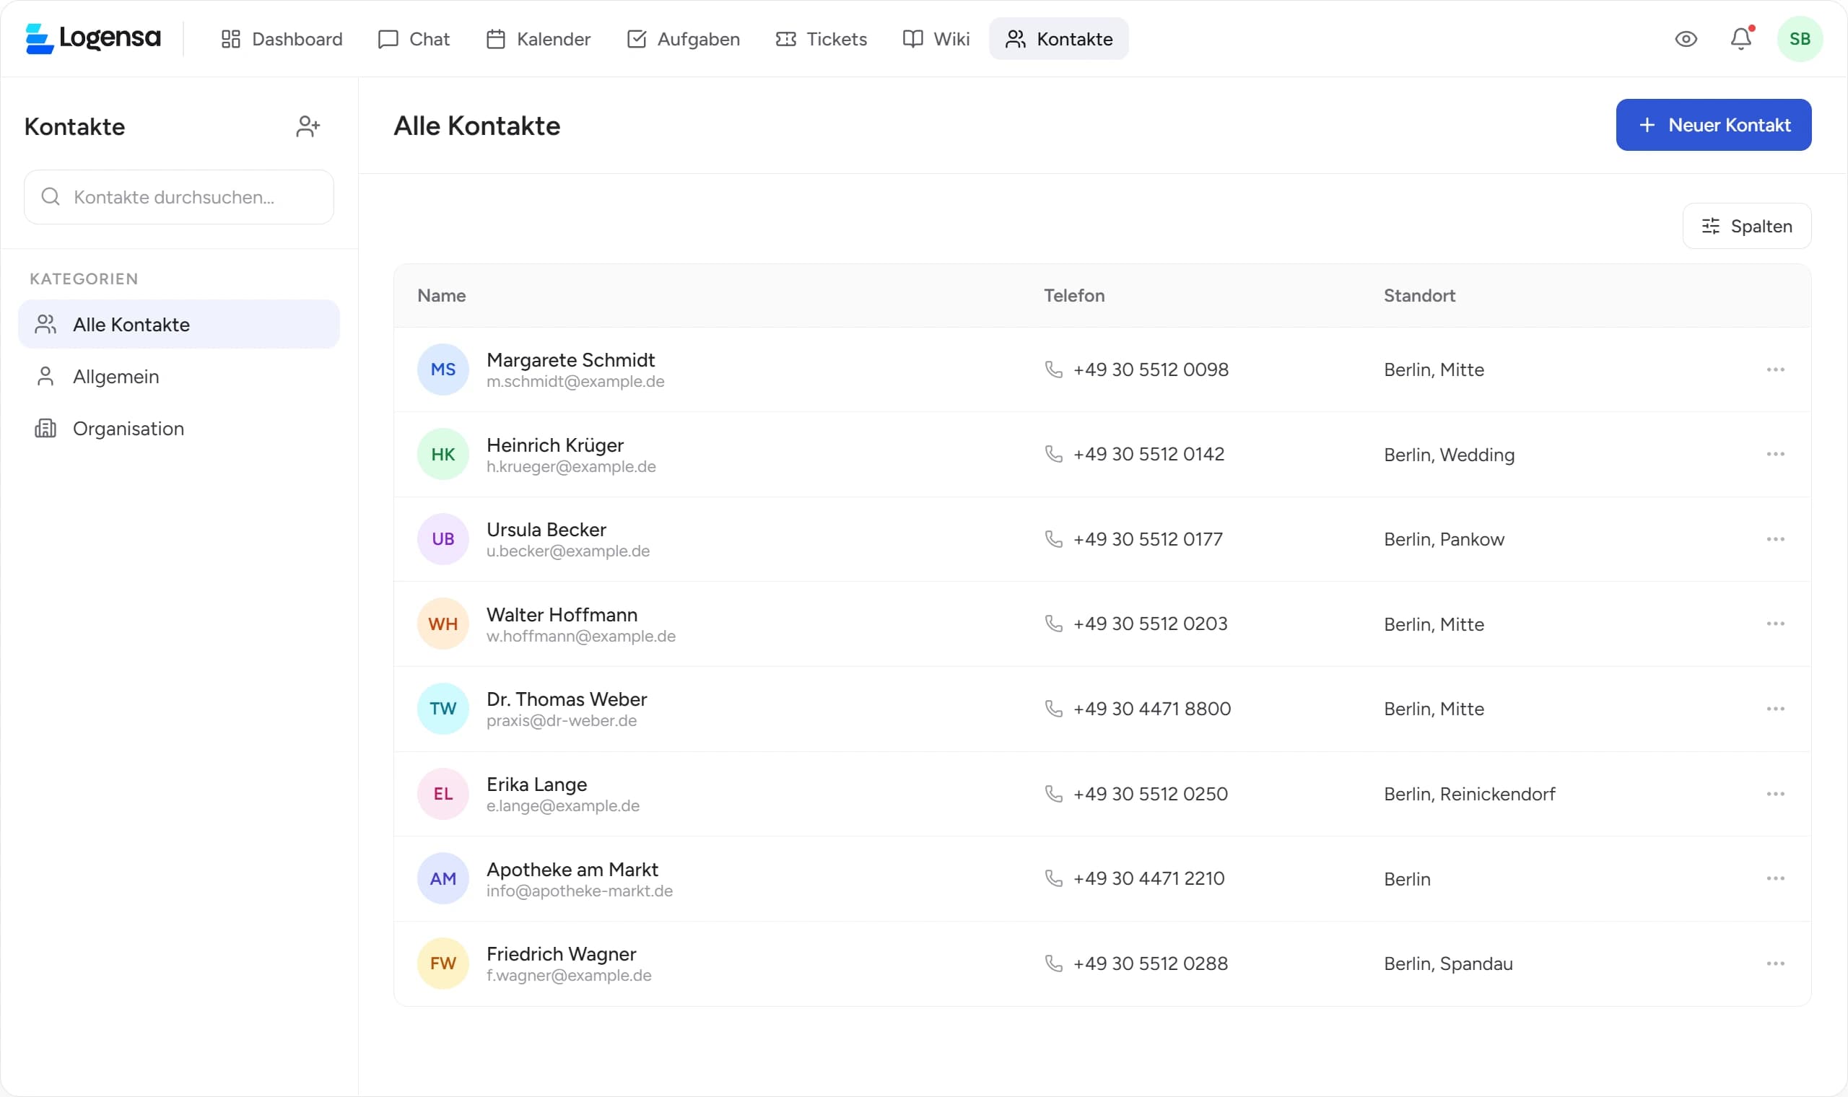Click the MS avatar of Margarete Schmidt

(443, 370)
